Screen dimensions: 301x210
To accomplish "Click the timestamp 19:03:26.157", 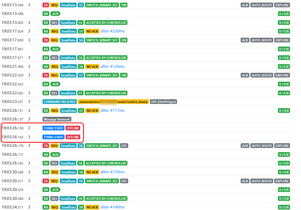I will [13, 119].
